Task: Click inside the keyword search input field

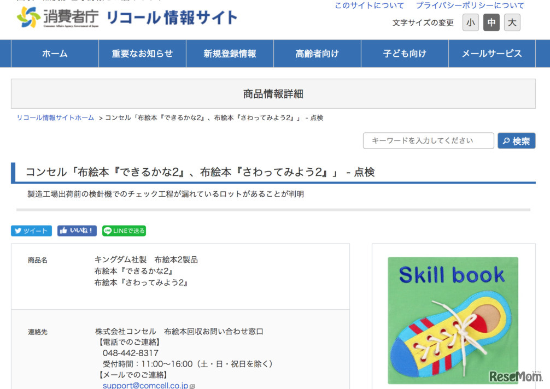Action: click(x=428, y=140)
